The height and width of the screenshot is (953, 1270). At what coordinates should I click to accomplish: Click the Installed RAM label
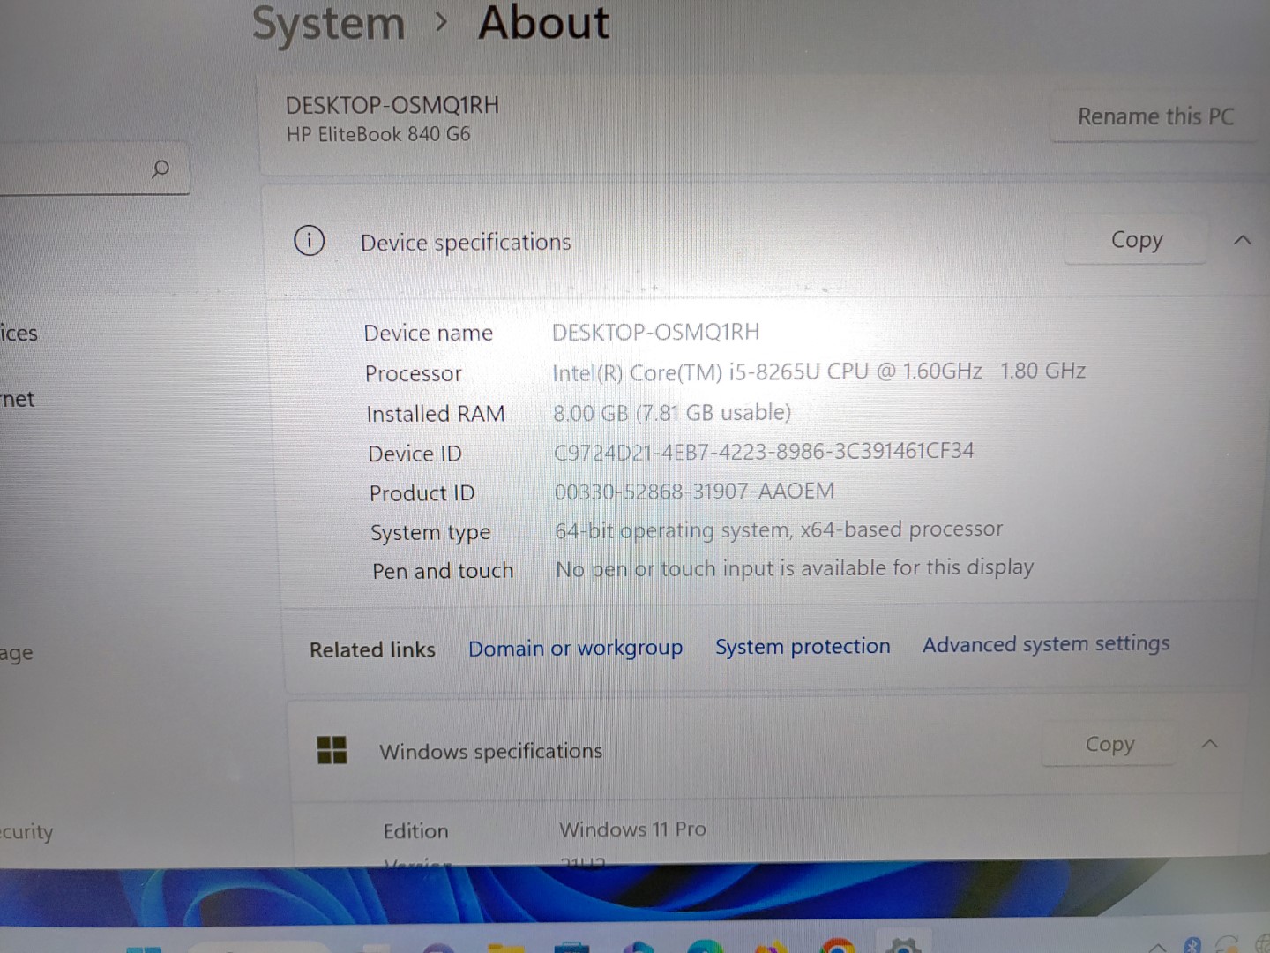click(x=436, y=414)
